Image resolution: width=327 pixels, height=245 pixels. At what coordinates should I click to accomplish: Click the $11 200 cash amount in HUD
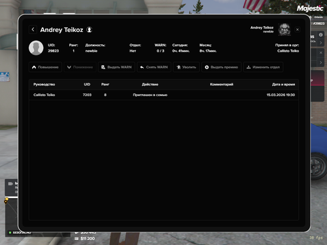[x=88, y=238]
